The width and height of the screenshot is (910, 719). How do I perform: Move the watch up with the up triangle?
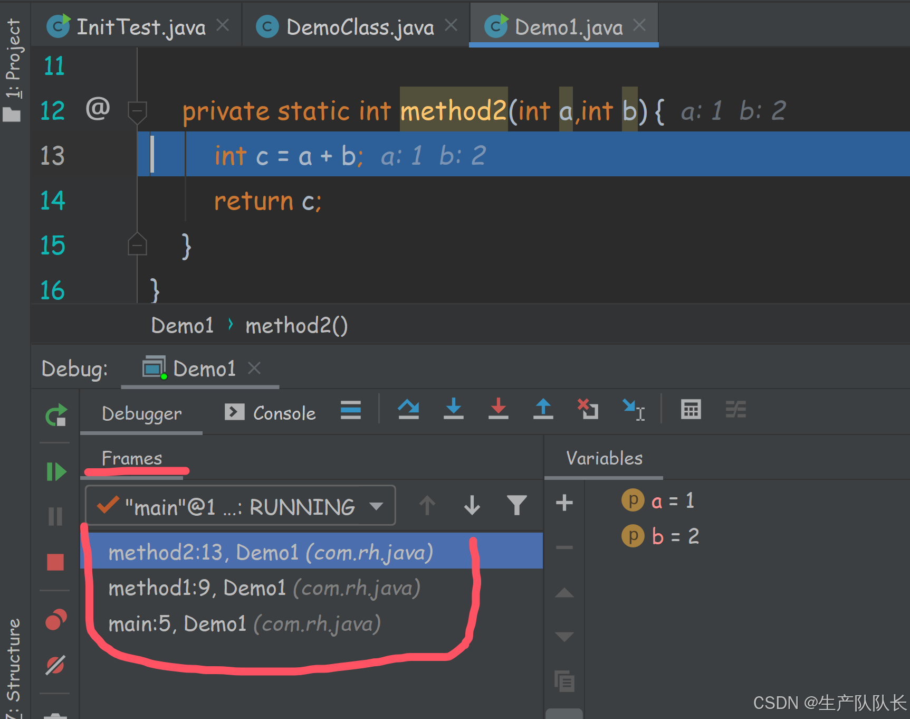(x=564, y=592)
